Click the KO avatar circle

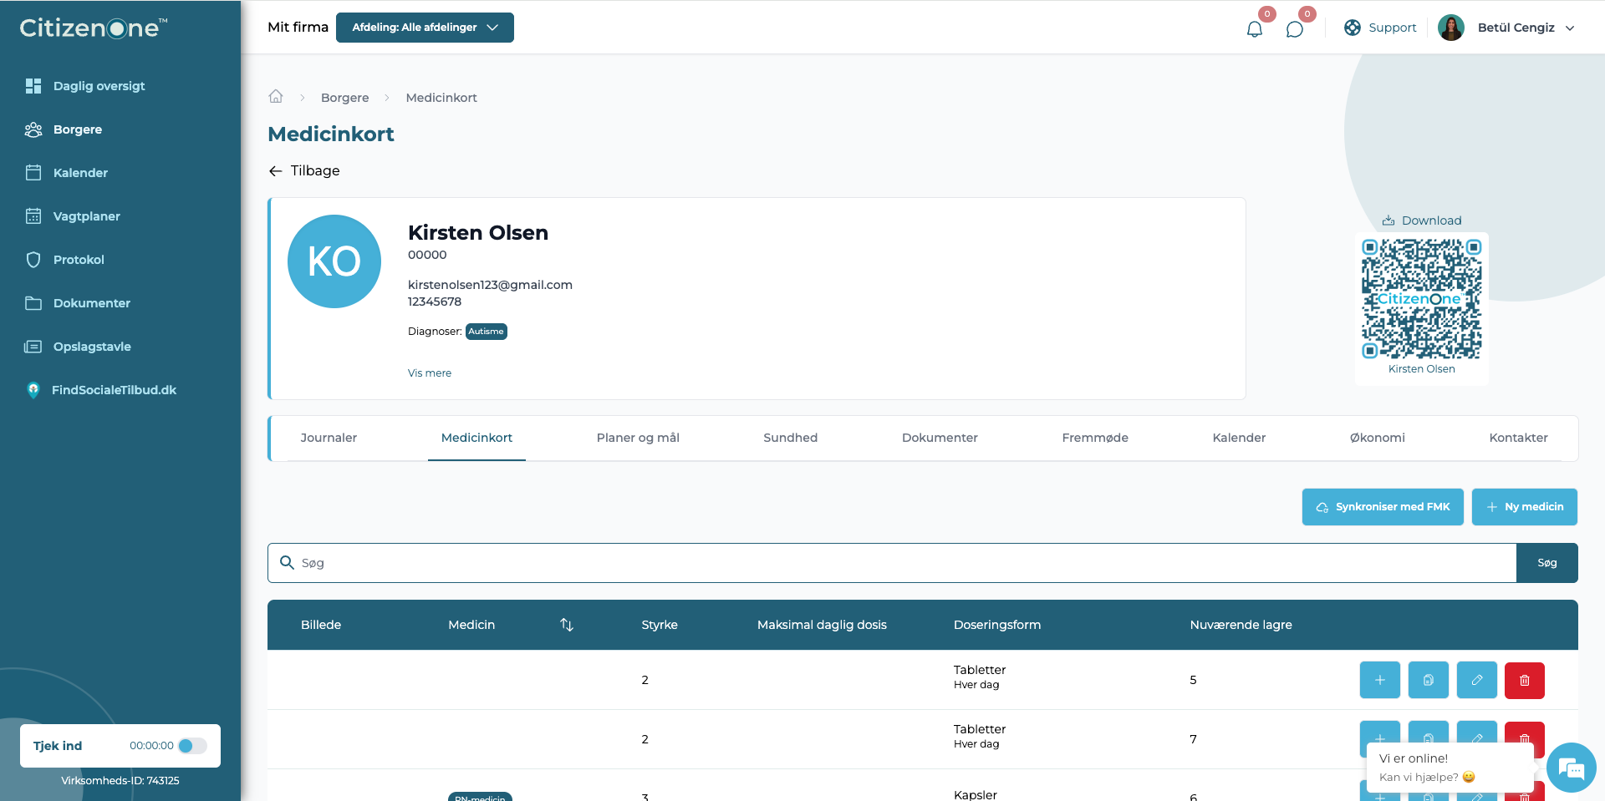click(x=334, y=261)
